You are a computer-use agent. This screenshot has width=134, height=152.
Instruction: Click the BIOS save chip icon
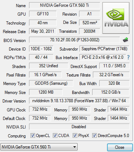[125, 40]
